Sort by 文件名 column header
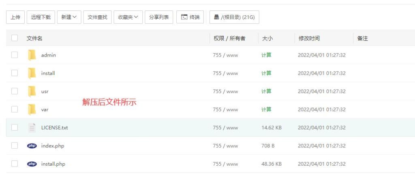 (34, 38)
